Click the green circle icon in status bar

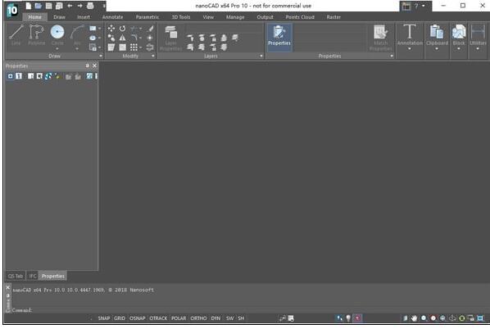pyautogui.click(x=461, y=318)
